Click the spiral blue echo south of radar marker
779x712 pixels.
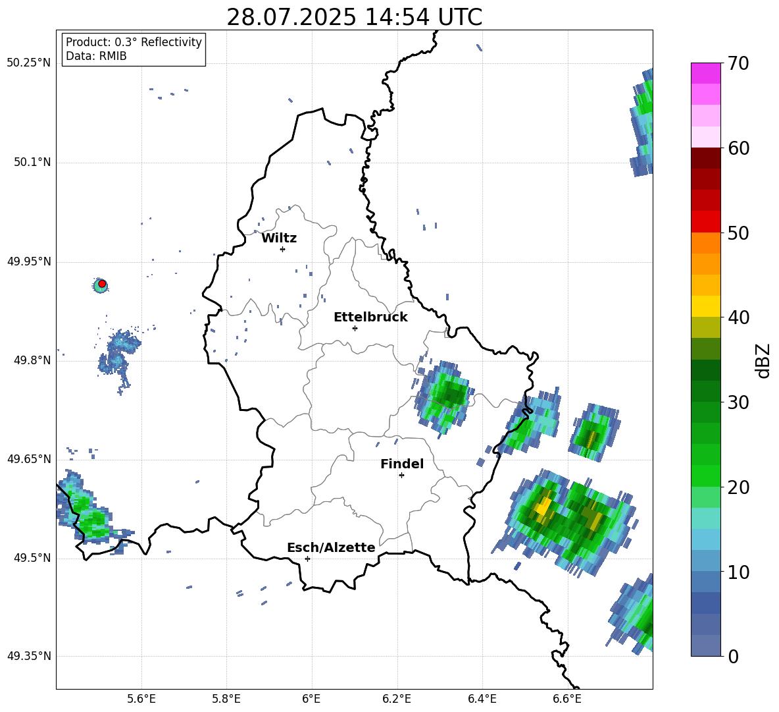[x=118, y=360]
